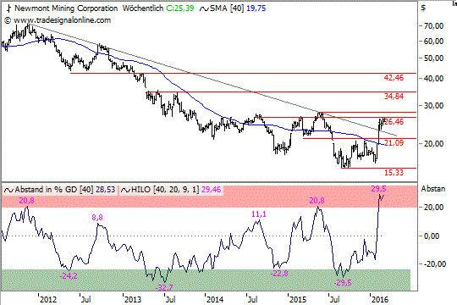Click the 20,00 indicator axis label

point(433,208)
